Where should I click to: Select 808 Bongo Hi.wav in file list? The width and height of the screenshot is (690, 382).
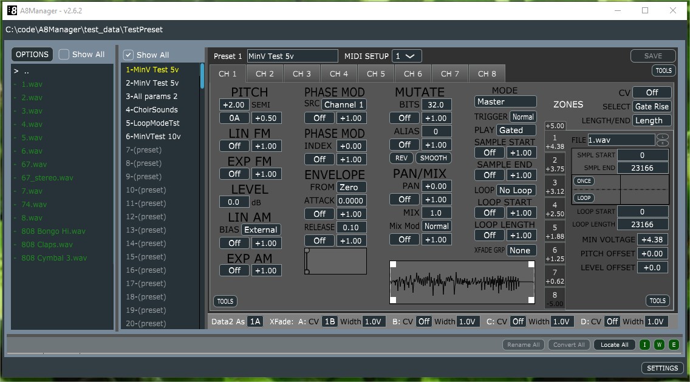coord(53,231)
